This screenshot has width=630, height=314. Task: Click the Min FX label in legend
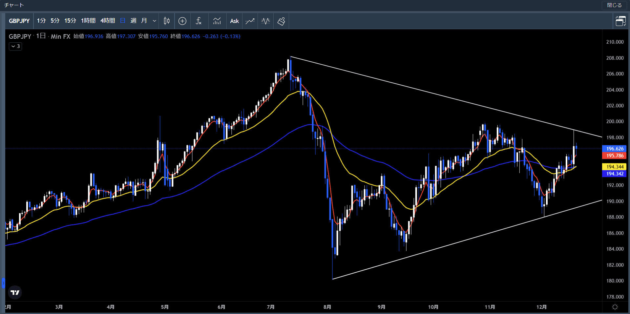coord(60,36)
